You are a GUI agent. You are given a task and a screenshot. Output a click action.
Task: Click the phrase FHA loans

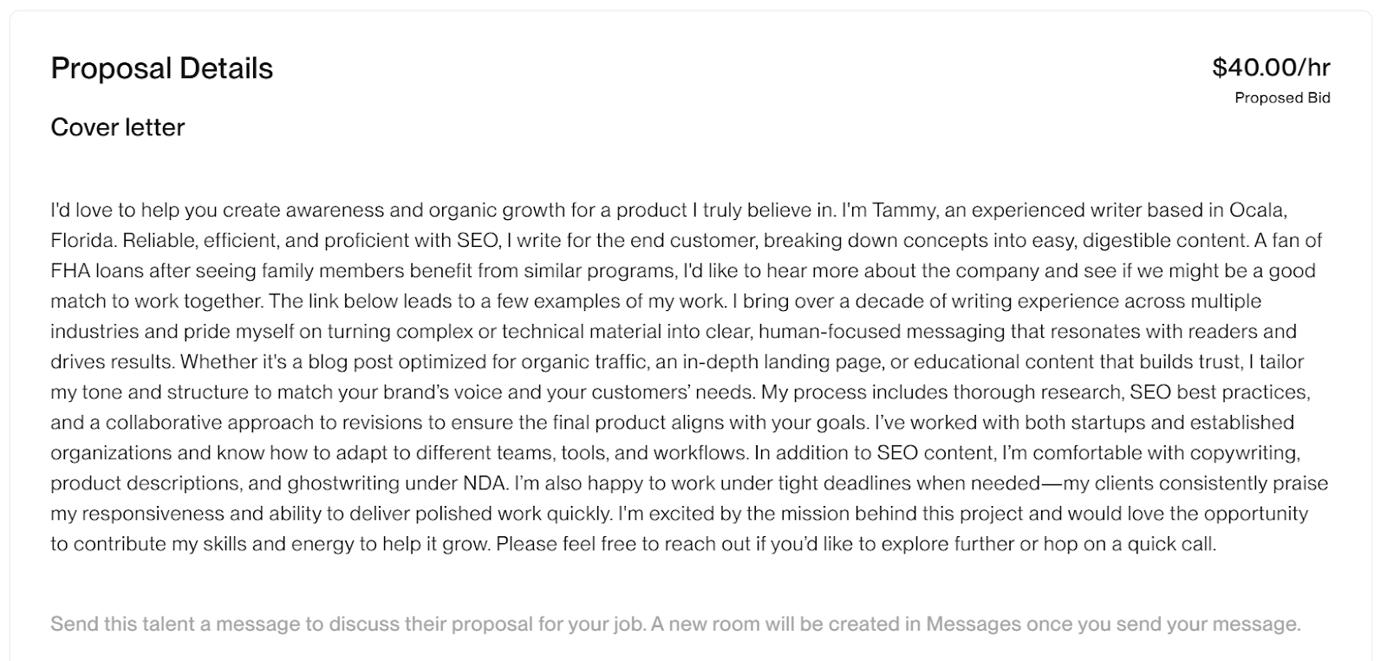97,270
